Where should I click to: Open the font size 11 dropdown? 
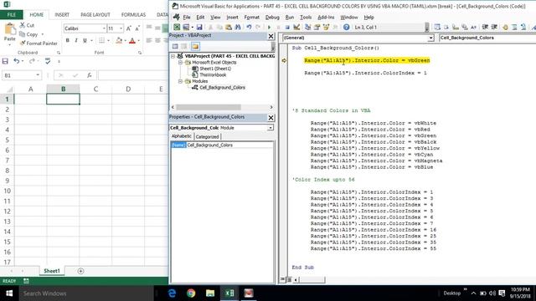coord(121,28)
